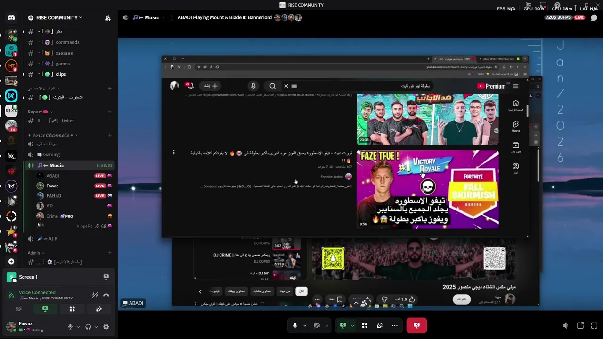
Task: Click Fawaz LIVE badge in Music channel
Action: coord(100,186)
